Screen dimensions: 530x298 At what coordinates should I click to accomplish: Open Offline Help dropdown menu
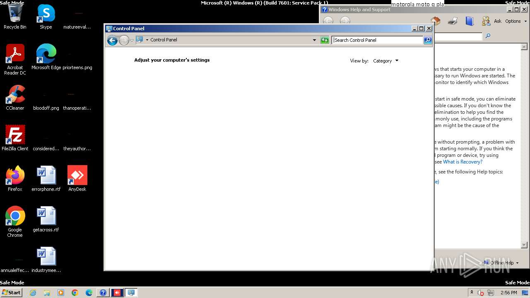(x=501, y=263)
